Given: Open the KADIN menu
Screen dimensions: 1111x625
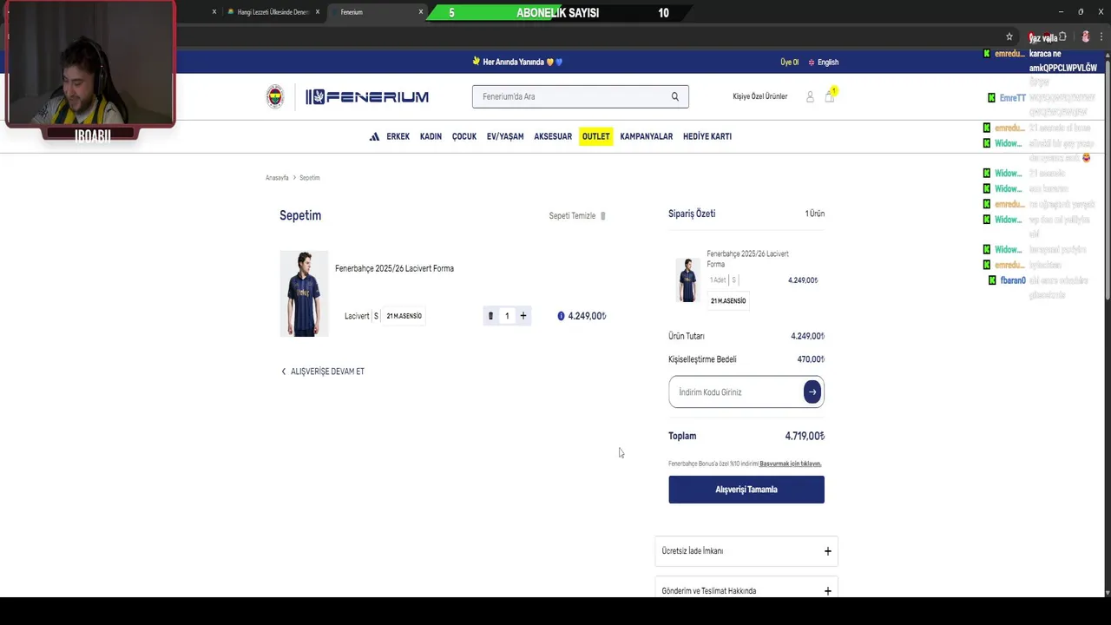Looking at the screenshot, I should click(x=431, y=136).
